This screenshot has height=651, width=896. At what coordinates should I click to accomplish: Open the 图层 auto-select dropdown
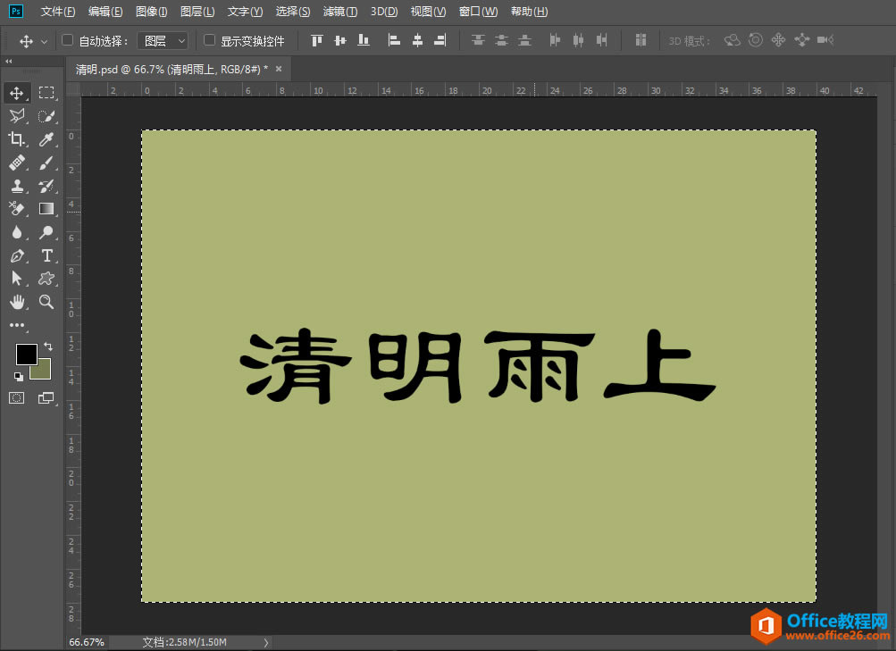(x=163, y=40)
